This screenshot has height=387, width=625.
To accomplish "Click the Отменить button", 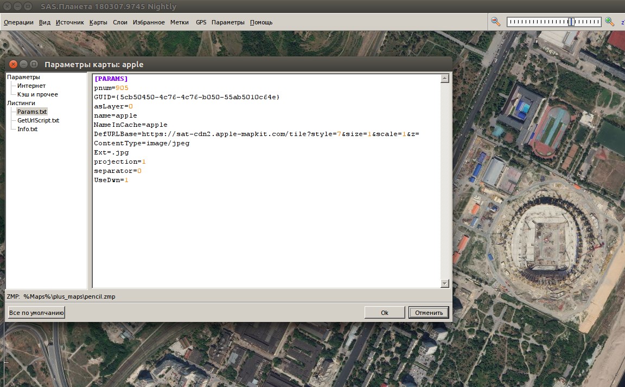I will 429,313.
